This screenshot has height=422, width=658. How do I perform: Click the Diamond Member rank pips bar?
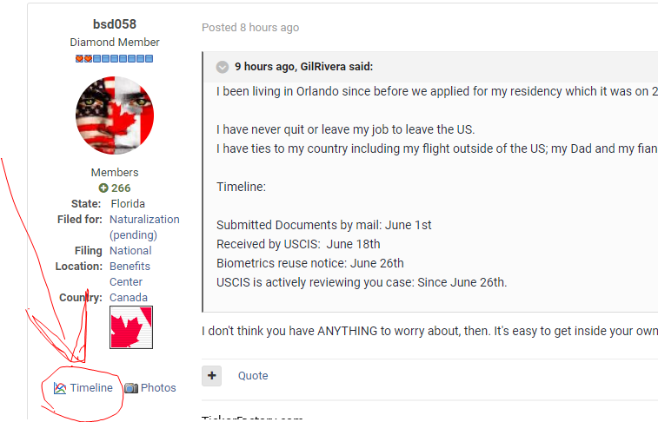pyautogui.click(x=114, y=58)
